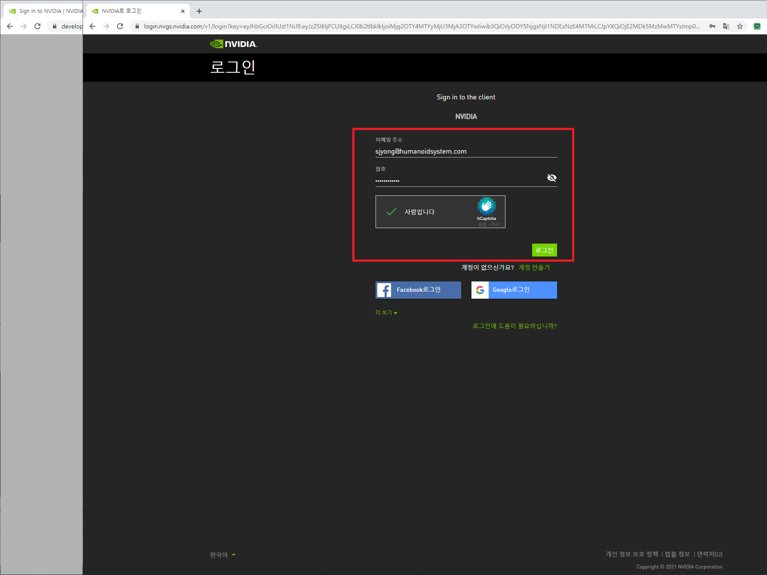Close the NVIDIA로 로그인 tab
Screen dimensions: 767x575
click(183, 11)
